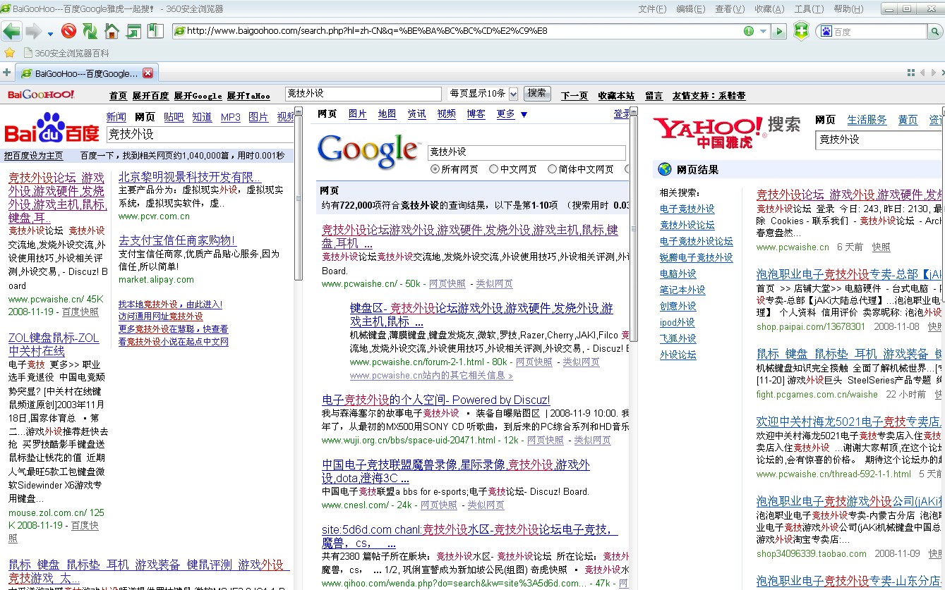This screenshot has height=590, width=945.
Task: Open the 文件(F) menu
Action: [x=652, y=8]
